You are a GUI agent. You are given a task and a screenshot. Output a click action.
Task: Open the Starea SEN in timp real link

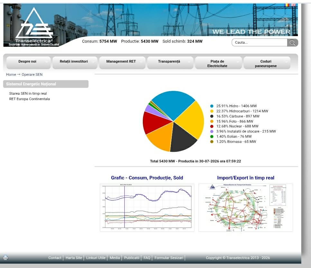tap(28, 93)
